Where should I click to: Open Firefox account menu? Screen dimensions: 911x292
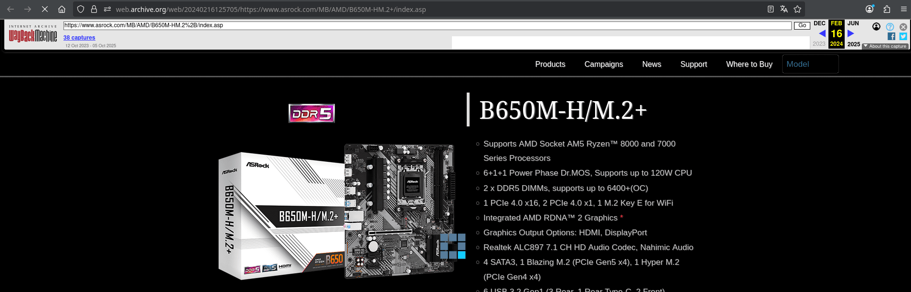coord(869,9)
